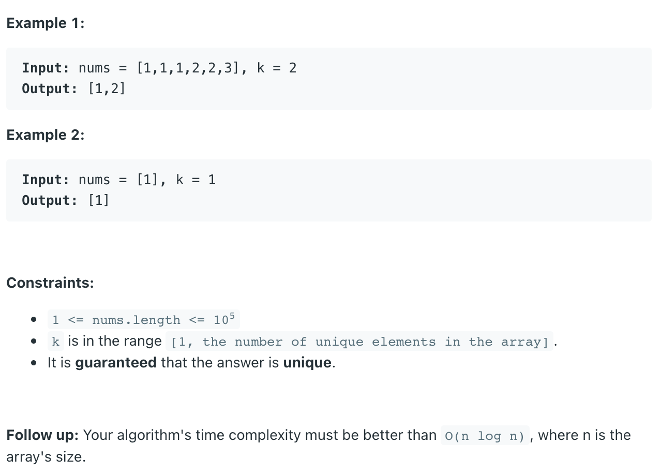Click the "k = 1" text in Example 2
661x473 pixels.
pyautogui.click(x=196, y=180)
